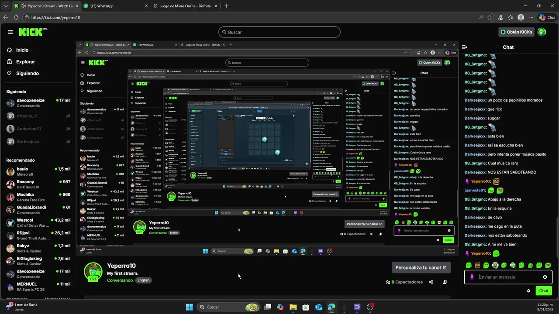Open a new browser tab
The image size is (559, 314).
tap(226, 6)
